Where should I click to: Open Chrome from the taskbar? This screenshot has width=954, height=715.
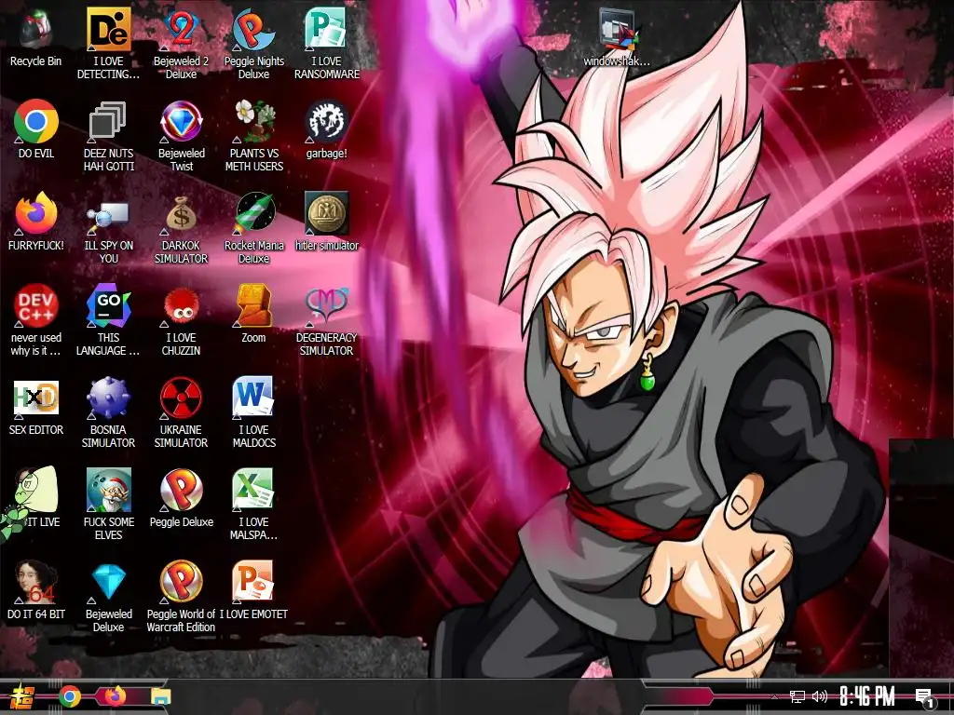tap(70, 696)
